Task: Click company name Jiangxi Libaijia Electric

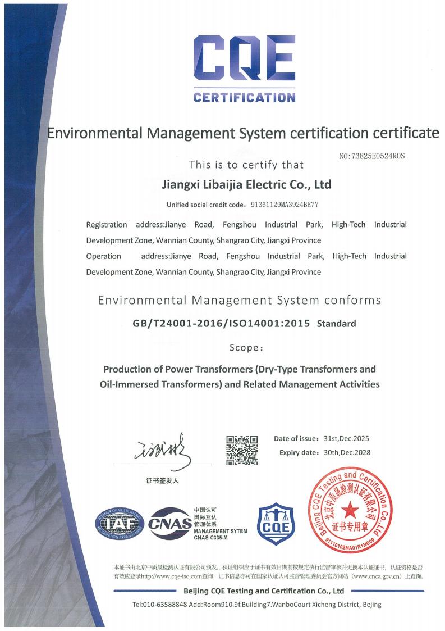Action: point(246,184)
